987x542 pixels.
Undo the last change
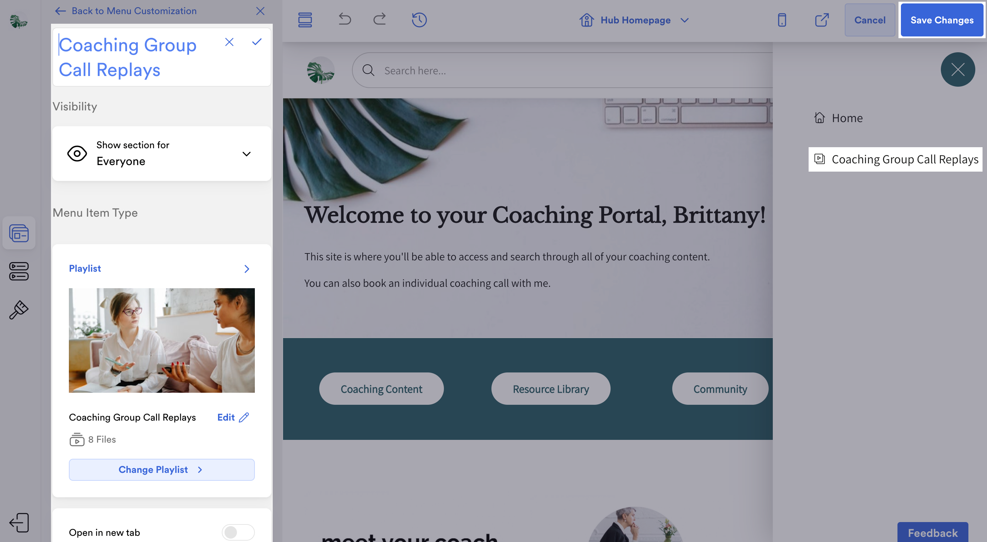pos(344,19)
